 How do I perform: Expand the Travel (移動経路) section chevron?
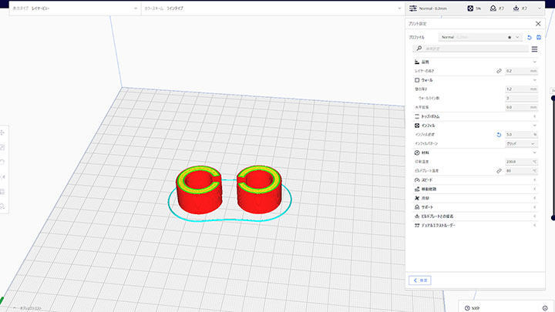pos(534,189)
